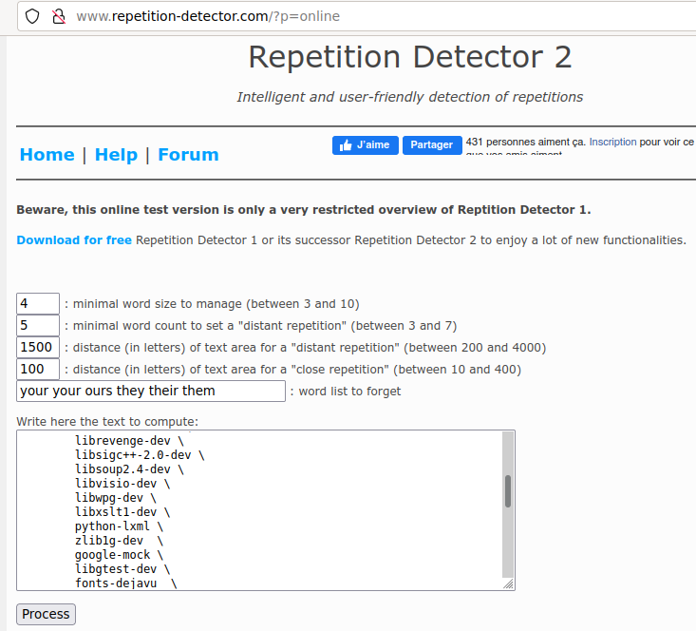This screenshot has width=696, height=631.
Task: Click the 'Write here the text to compute:' label
Action: [x=107, y=421]
